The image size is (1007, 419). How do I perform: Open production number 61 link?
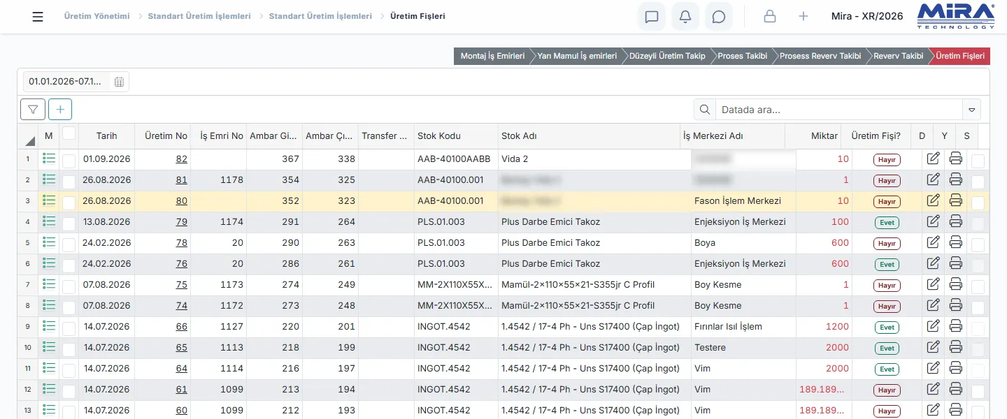coord(182,389)
